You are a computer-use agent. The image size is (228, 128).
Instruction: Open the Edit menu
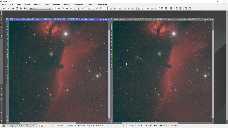[11, 5]
